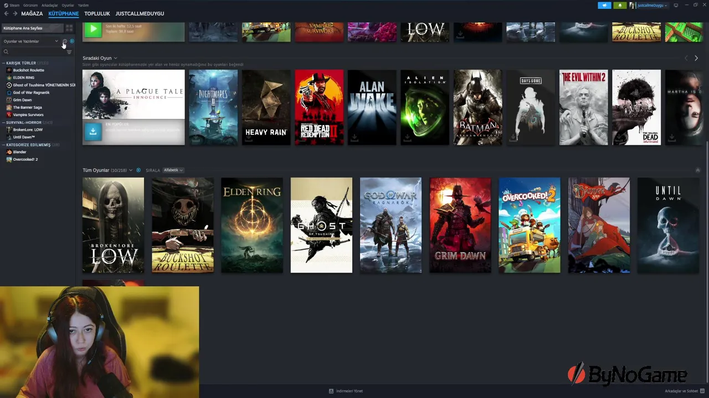Click the search magnifier icon in sidebar

(x=6, y=52)
